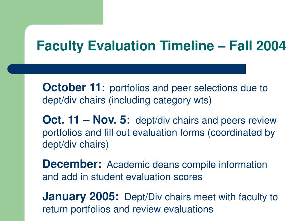
Task: Click the phrase '(including category wts)'
Action: tap(160, 100)
